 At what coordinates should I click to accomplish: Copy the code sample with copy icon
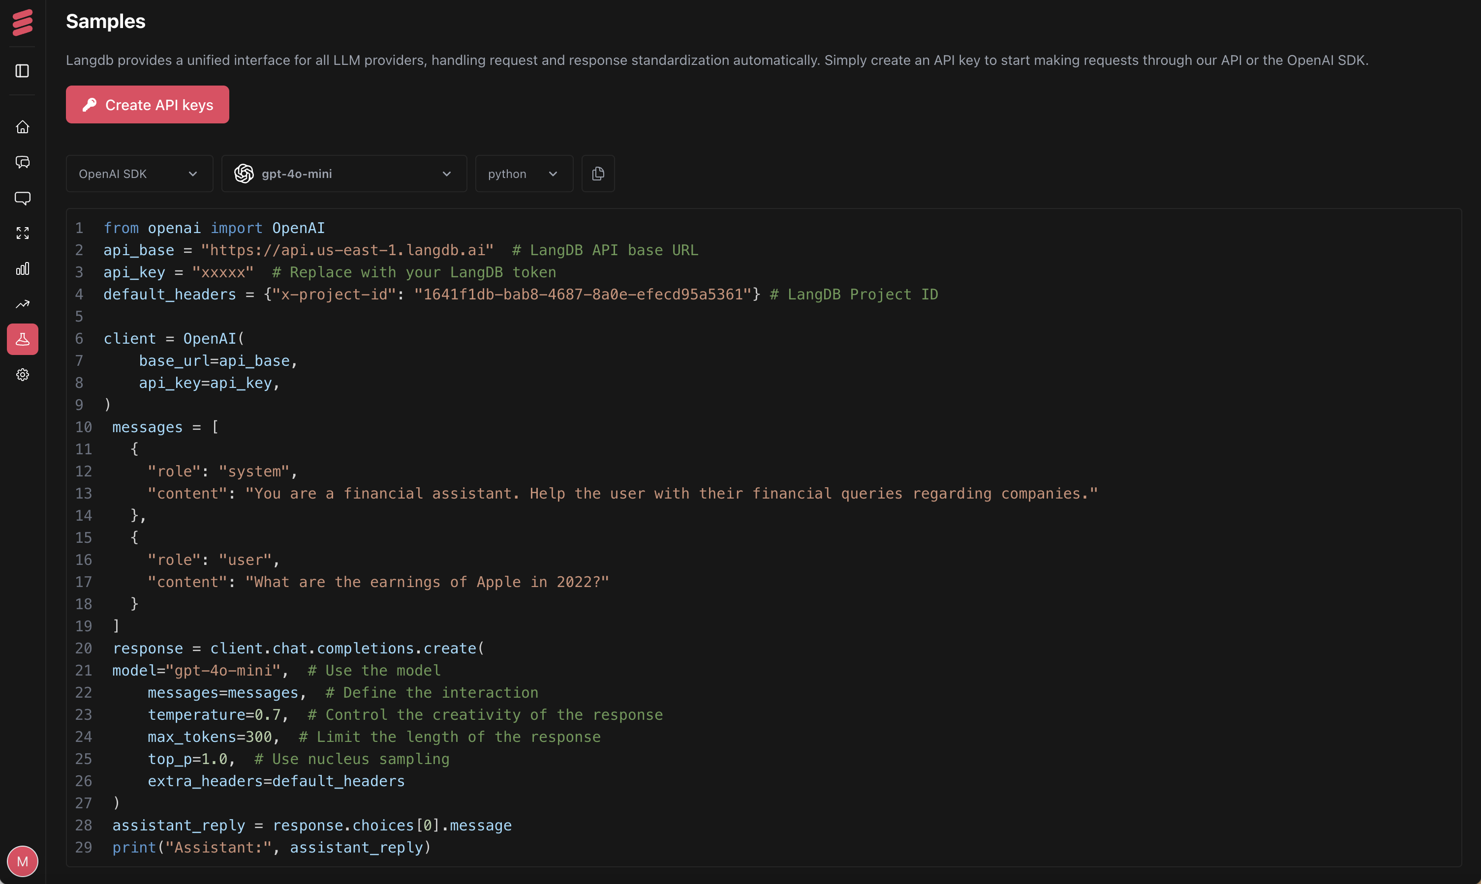(x=598, y=174)
